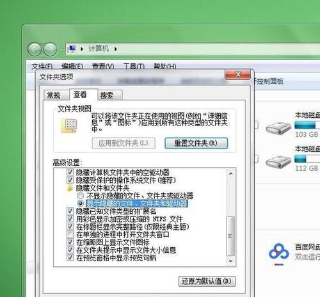The image size is (320, 297).
Task: Click the computer icon in address bar
Action: tap(72, 49)
